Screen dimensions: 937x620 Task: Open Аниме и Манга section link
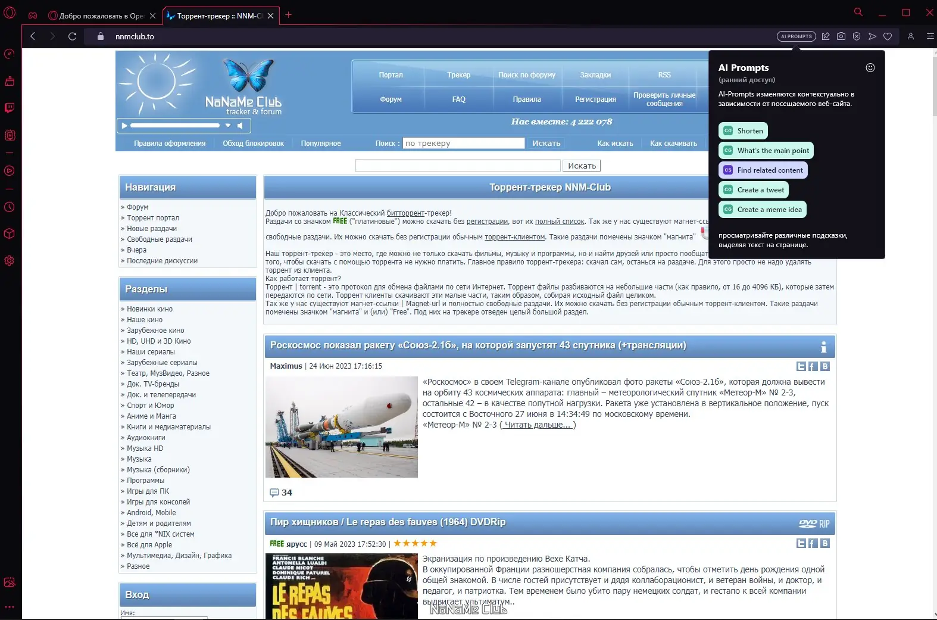coord(151,416)
